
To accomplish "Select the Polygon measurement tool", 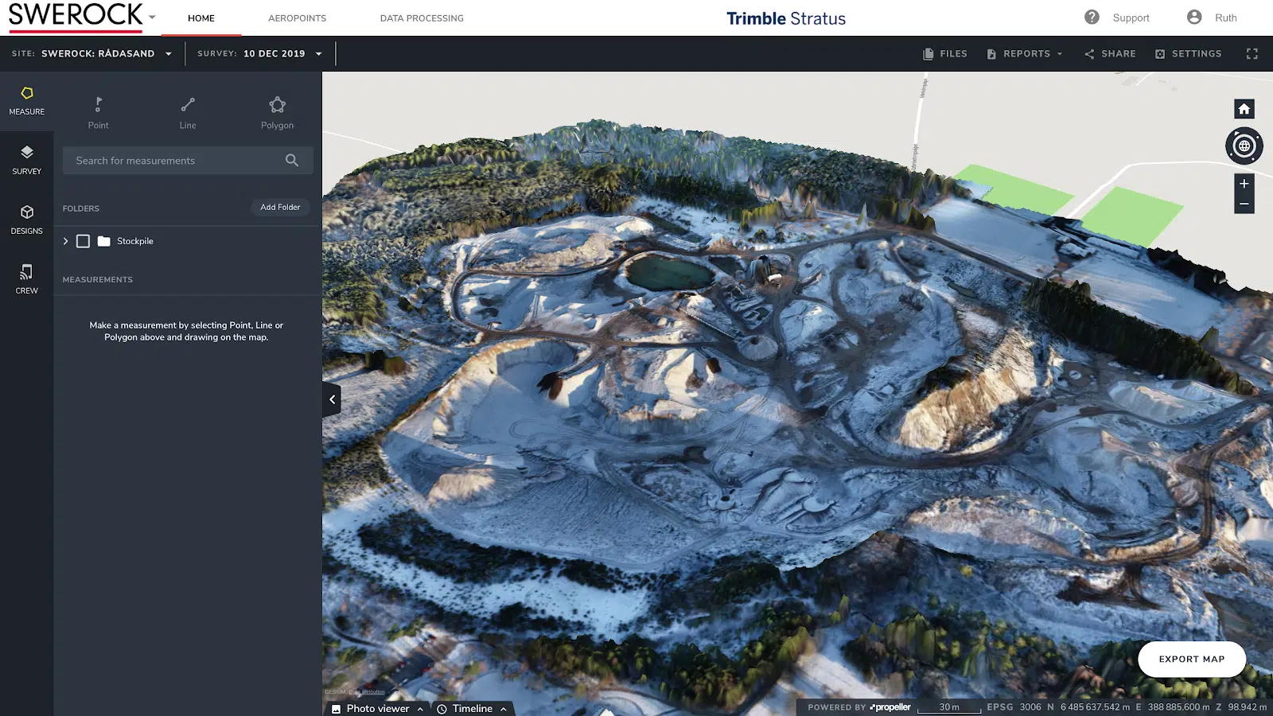I will (277, 113).
